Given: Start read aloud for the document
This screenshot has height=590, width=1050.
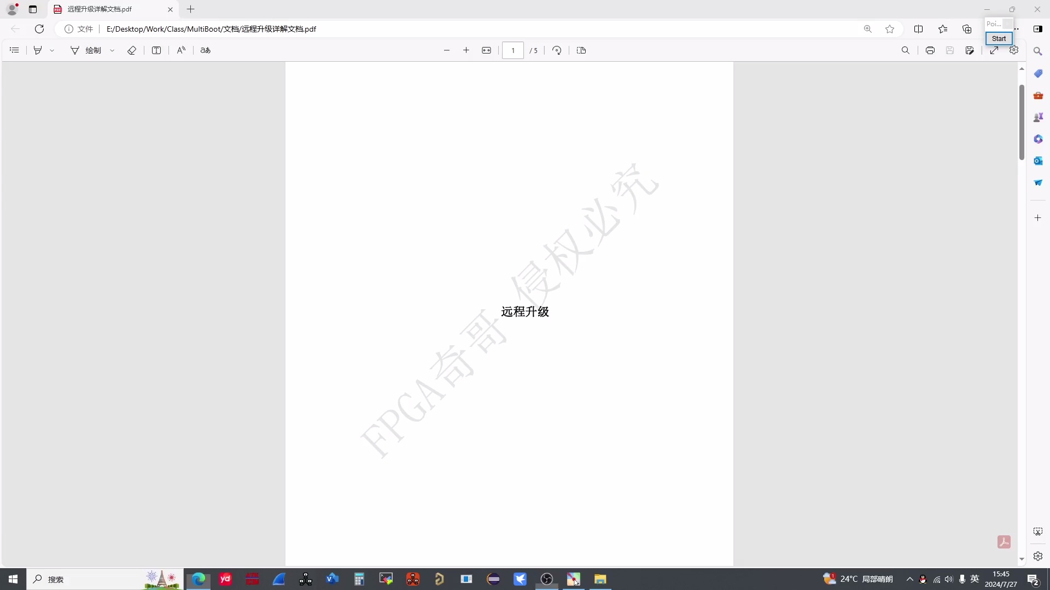Looking at the screenshot, I should point(181,50).
